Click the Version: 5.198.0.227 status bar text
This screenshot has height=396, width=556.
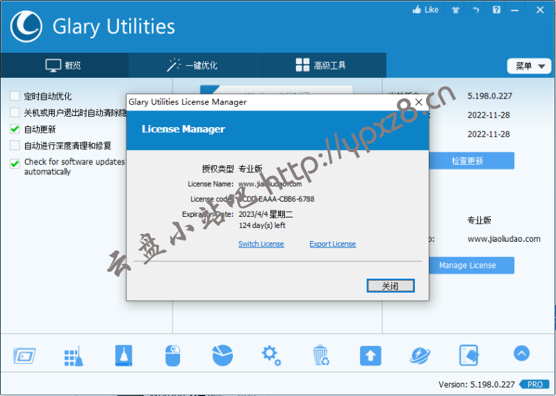click(476, 385)
